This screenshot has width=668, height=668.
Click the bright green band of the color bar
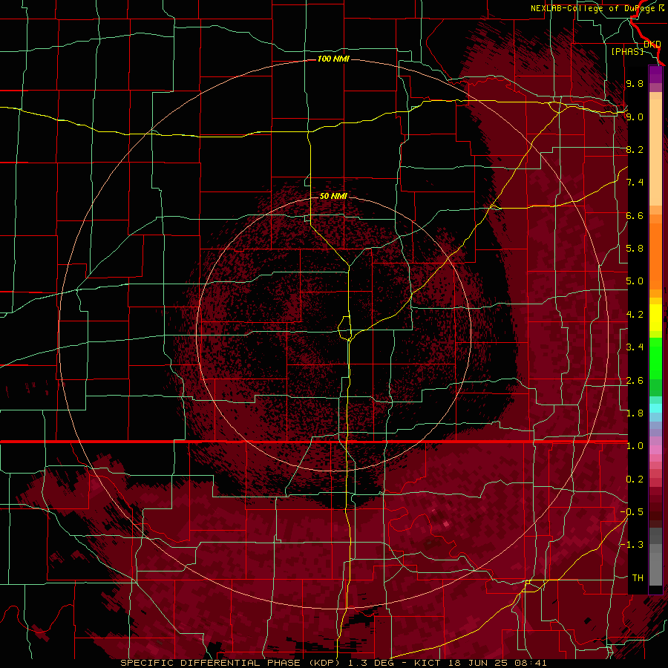pos(655,358)
